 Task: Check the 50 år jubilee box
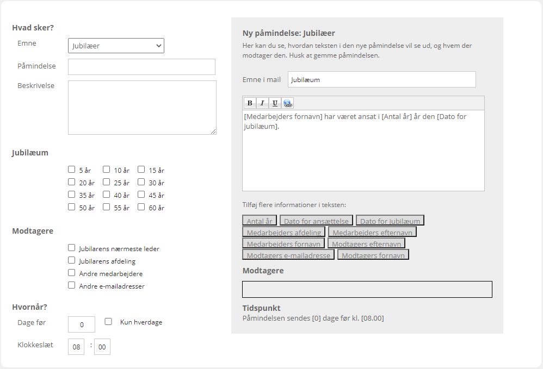pyautogui.click(x=72, y=207)
